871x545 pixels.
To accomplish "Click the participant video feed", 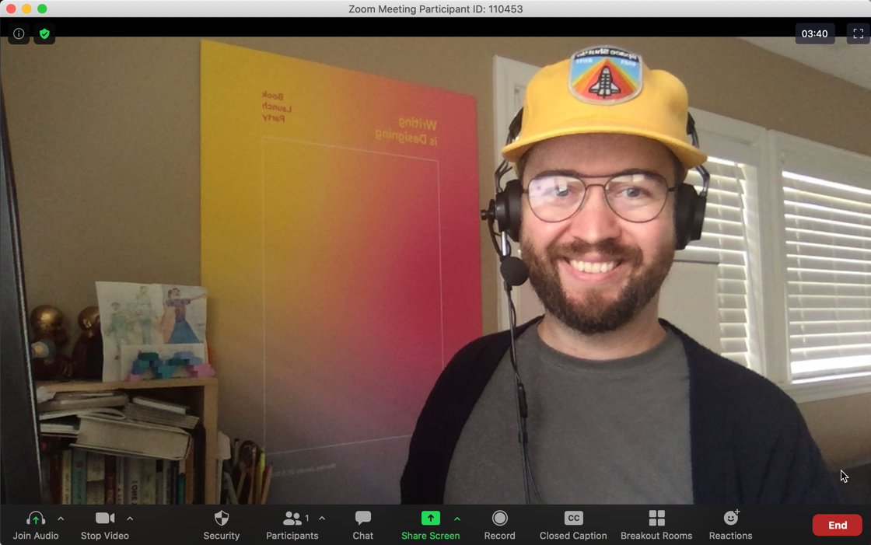I will click(x=435, y=271).
